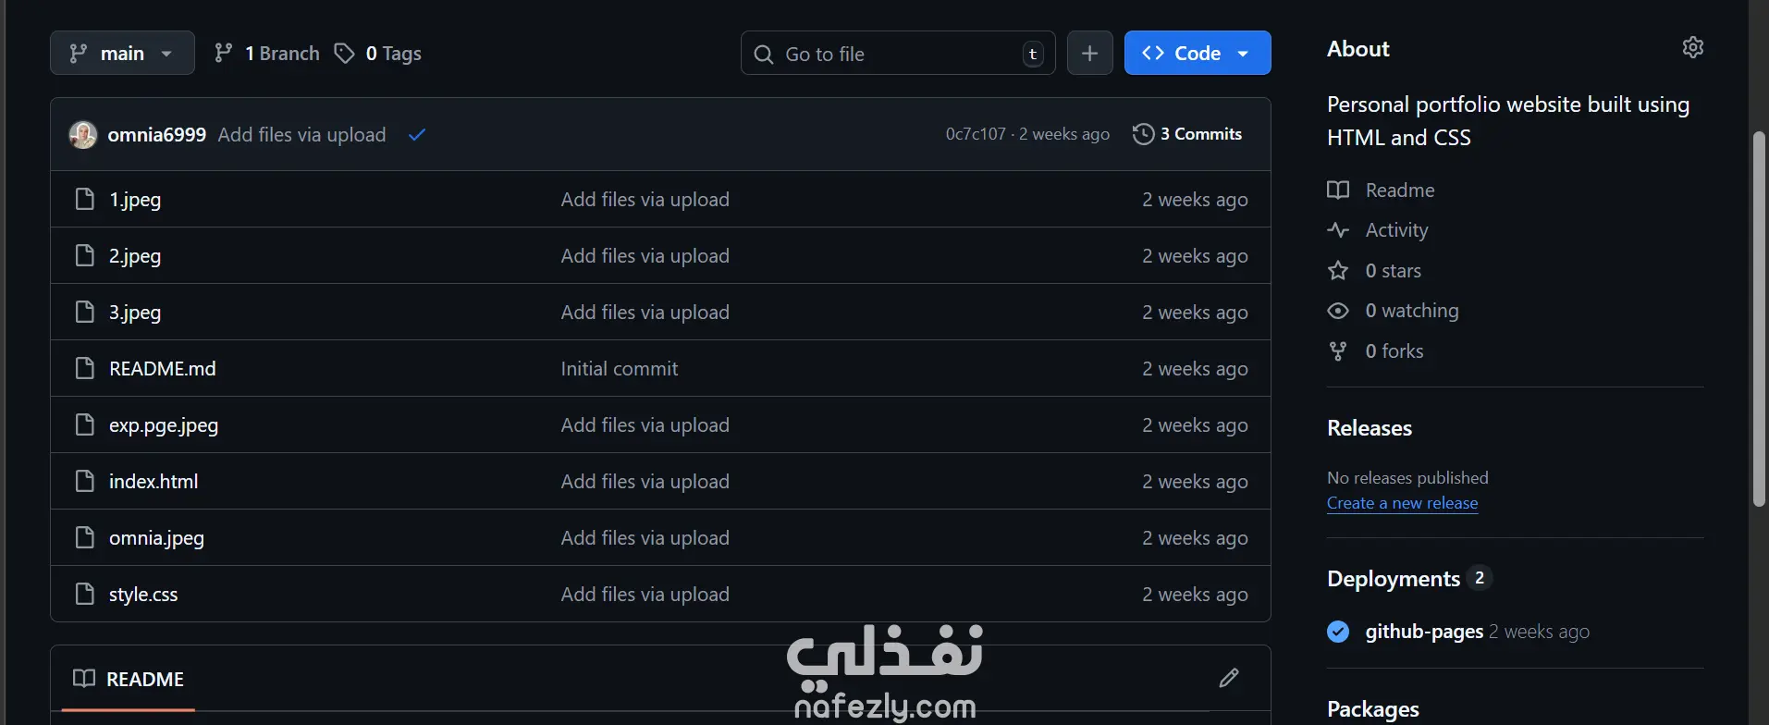Image resolution: width=1769 pixels, height=725 pixels.
Task: Open the Initial commit message link
Action: pos(620,369)
